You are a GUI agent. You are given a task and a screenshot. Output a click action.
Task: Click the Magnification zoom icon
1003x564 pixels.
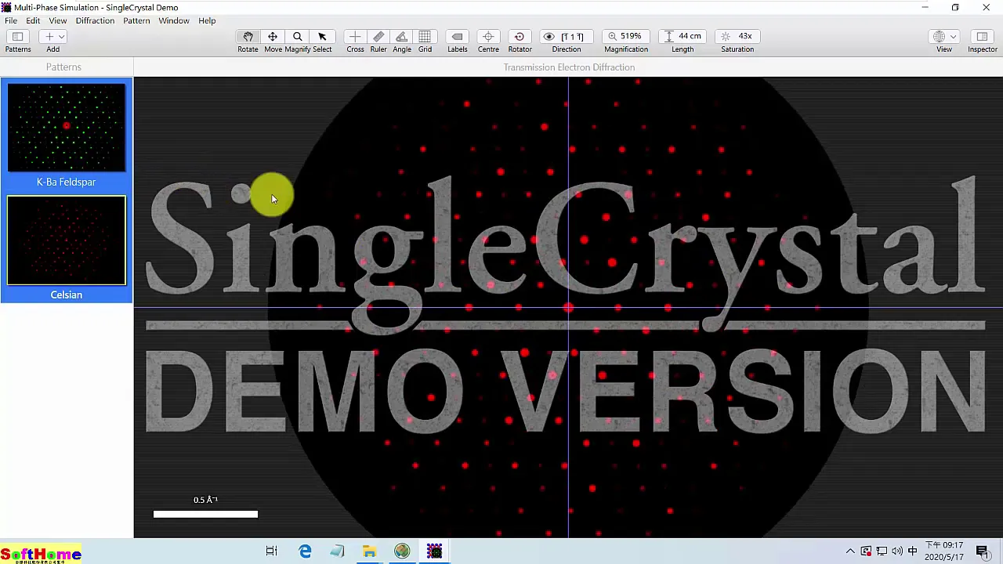pos(613,36)
